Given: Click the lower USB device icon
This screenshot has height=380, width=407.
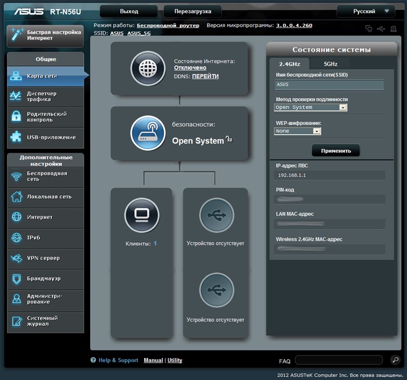Looking at the screenshot, I should [x=217, y=290].
